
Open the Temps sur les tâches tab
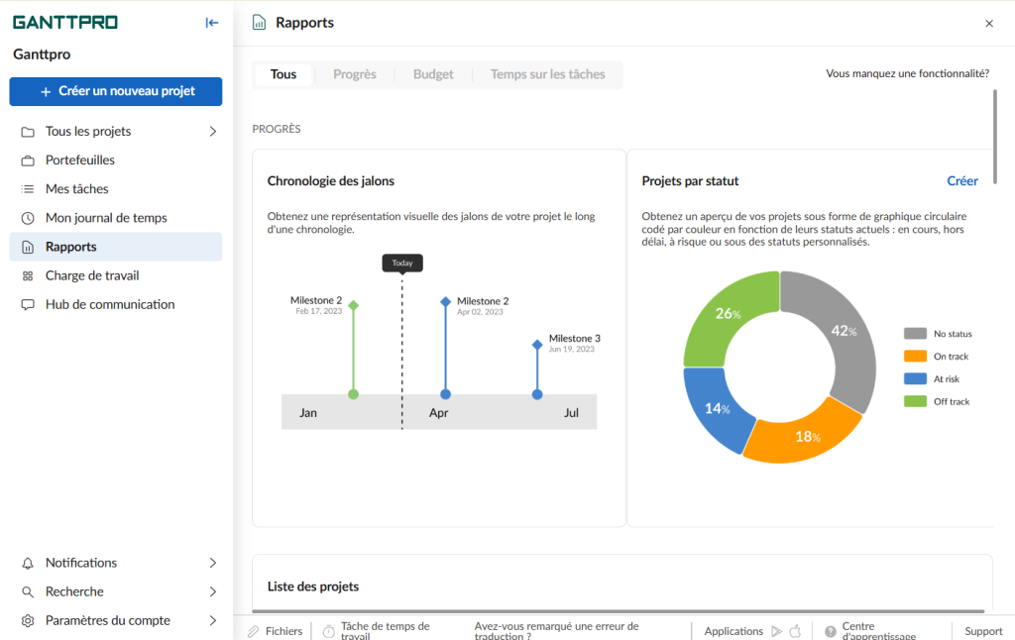tap(547, 73)
